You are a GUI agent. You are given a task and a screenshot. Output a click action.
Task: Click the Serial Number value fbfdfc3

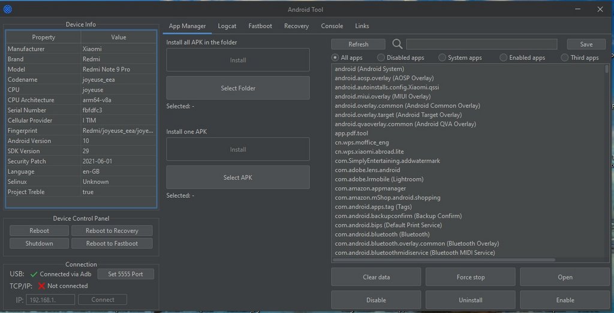[x=119, y=110]
